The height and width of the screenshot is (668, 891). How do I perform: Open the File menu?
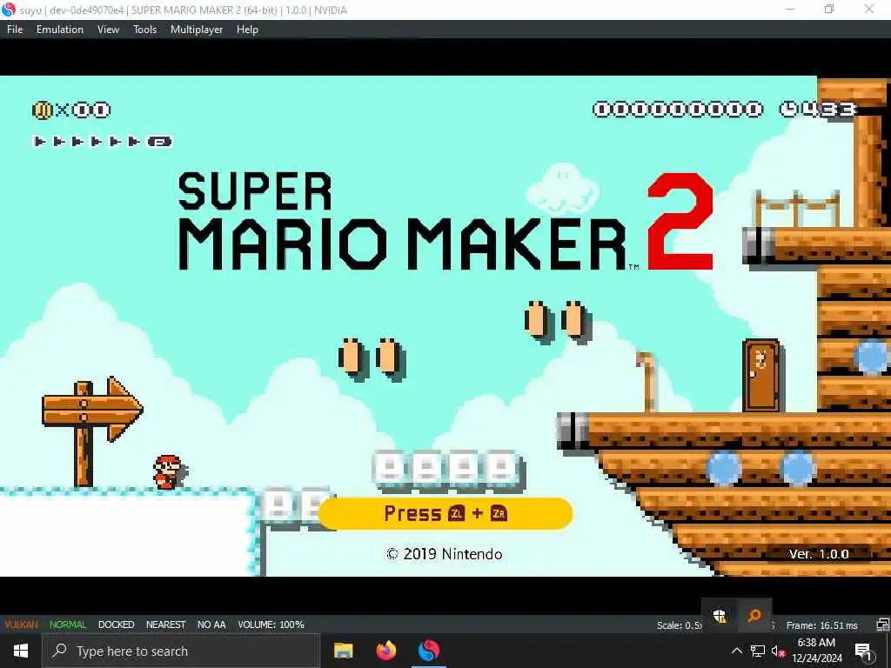[x=15, y=30]
